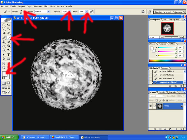Toggle lock image pixels brush option
This screenshot has height=140, width=187.
160,100
